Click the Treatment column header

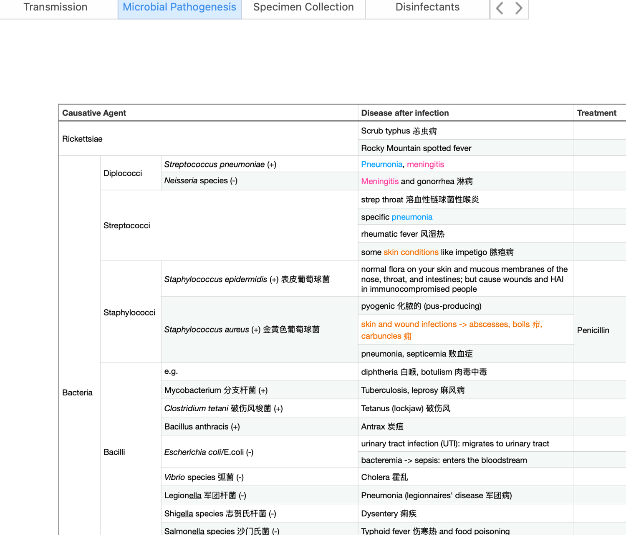coord(600,113)
